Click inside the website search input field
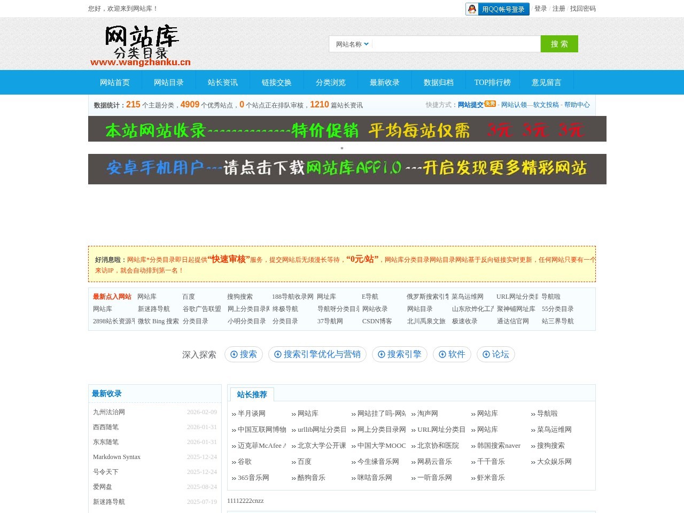The image size is (684, 513). 454,44
